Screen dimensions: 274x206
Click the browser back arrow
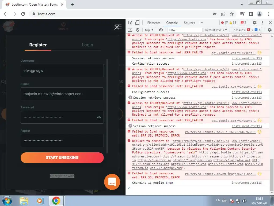[x=6, y=14]
